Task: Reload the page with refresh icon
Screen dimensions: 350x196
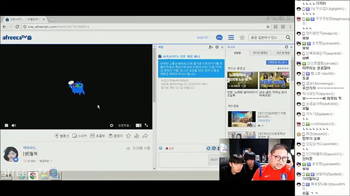Action: tap(17, 27)
